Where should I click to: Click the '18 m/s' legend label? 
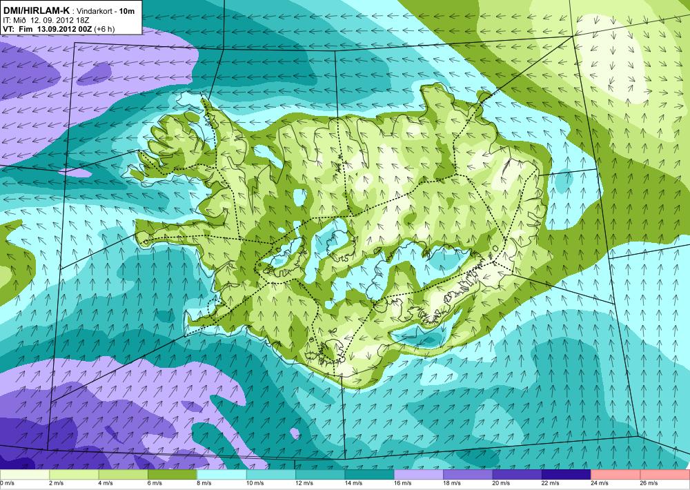[453, 483]
